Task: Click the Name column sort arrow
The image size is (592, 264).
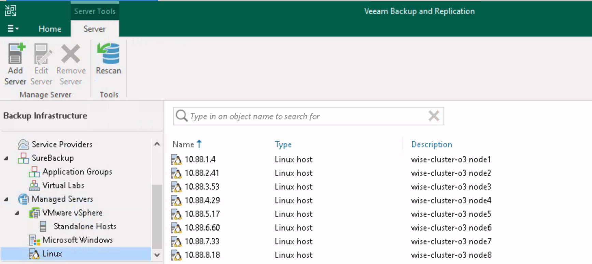Action: coord(199,144)
